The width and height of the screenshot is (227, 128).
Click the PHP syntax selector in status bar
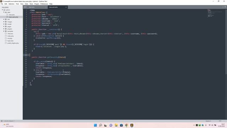point(220,121)
